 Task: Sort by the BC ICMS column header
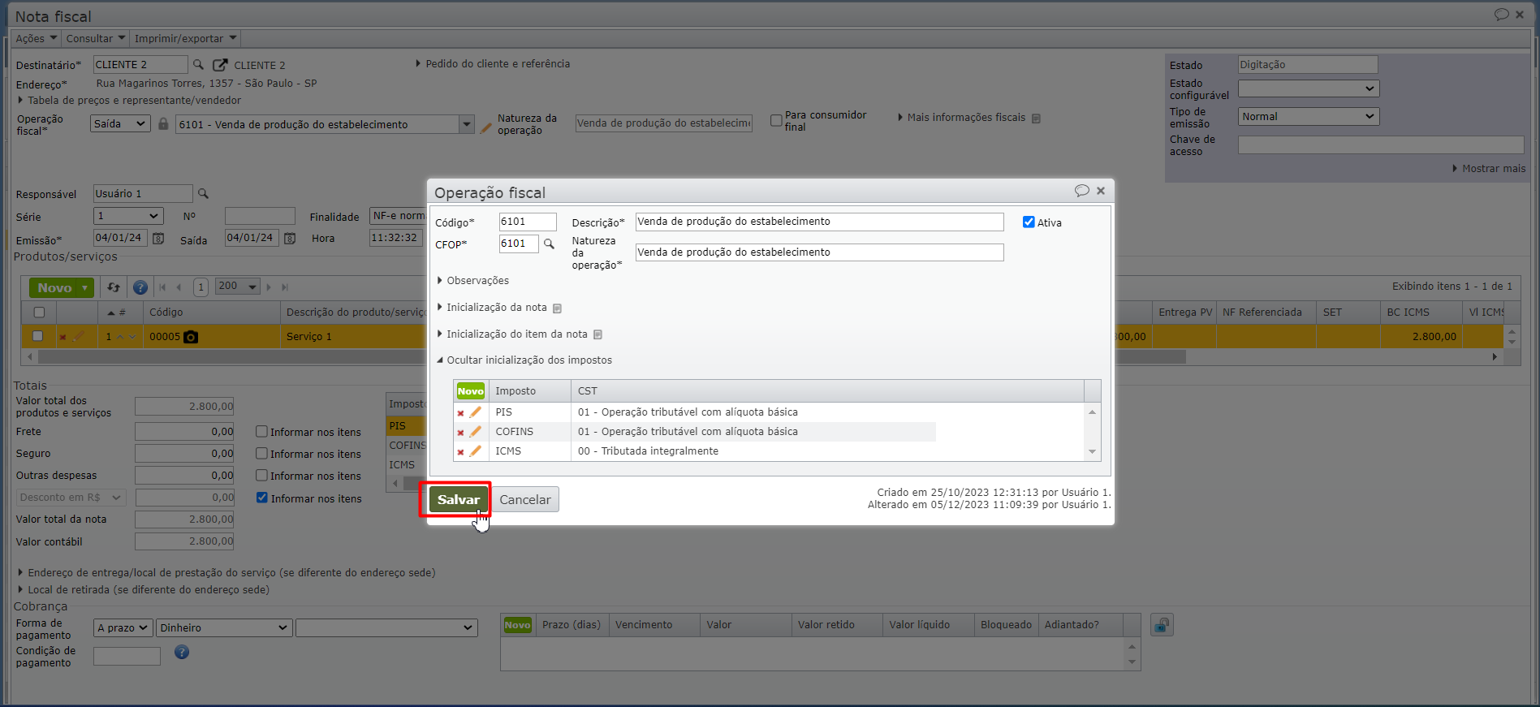click(1421, 313)
